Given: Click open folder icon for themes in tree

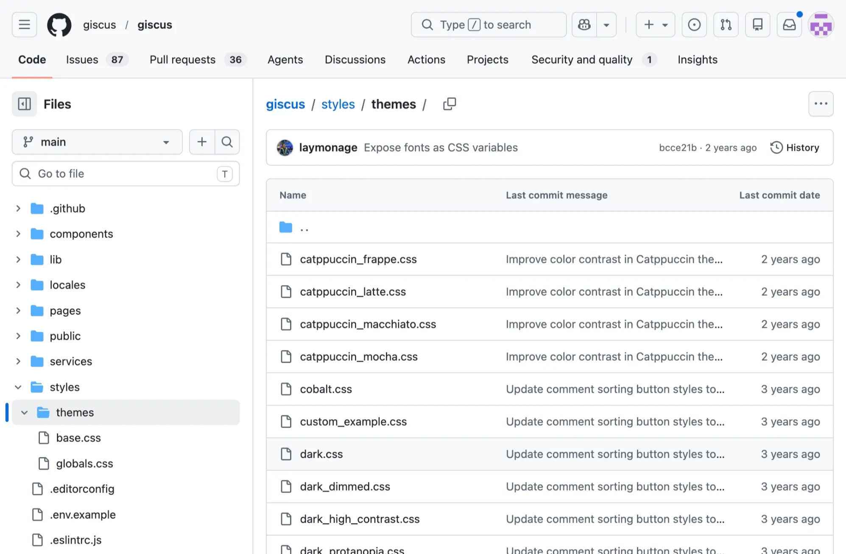Looking at the screenshot, I should (43, 412).
